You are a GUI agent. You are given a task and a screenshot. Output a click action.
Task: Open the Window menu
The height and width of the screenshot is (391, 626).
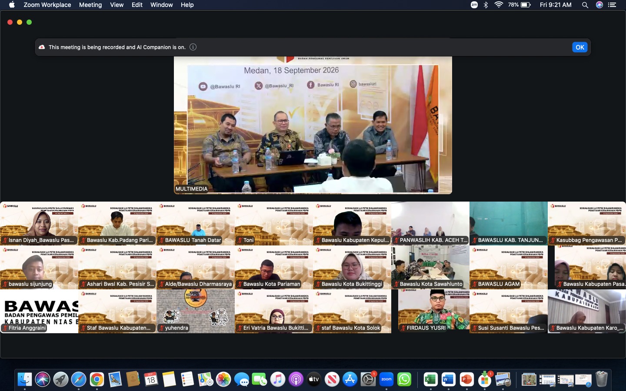(161, 5)
